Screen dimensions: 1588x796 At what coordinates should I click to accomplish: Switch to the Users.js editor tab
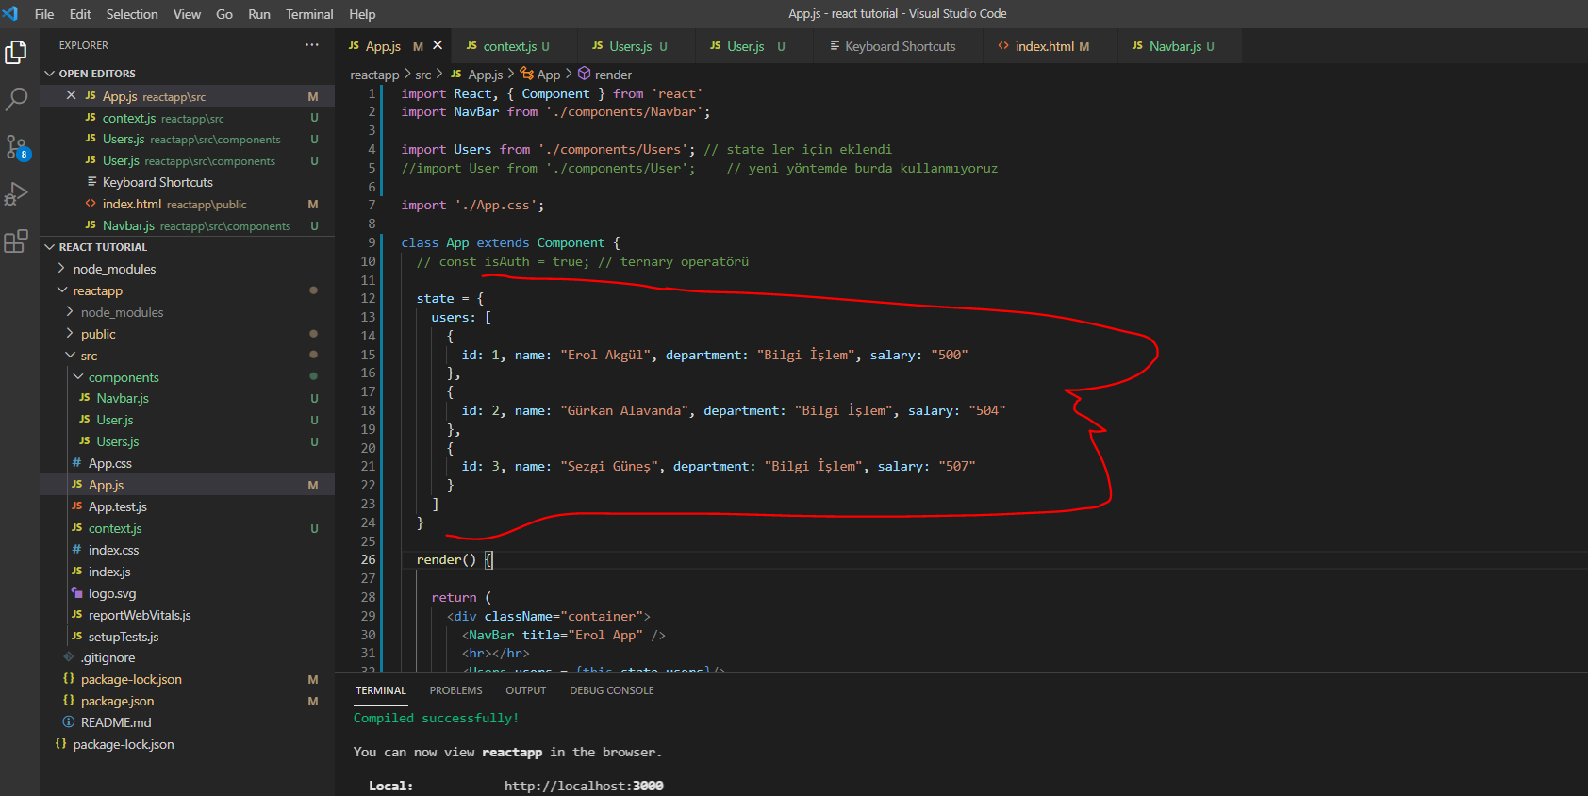pos(630,46)
